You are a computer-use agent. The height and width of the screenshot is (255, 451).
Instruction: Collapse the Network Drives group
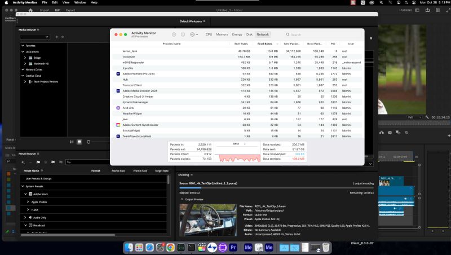pos(23,69)
